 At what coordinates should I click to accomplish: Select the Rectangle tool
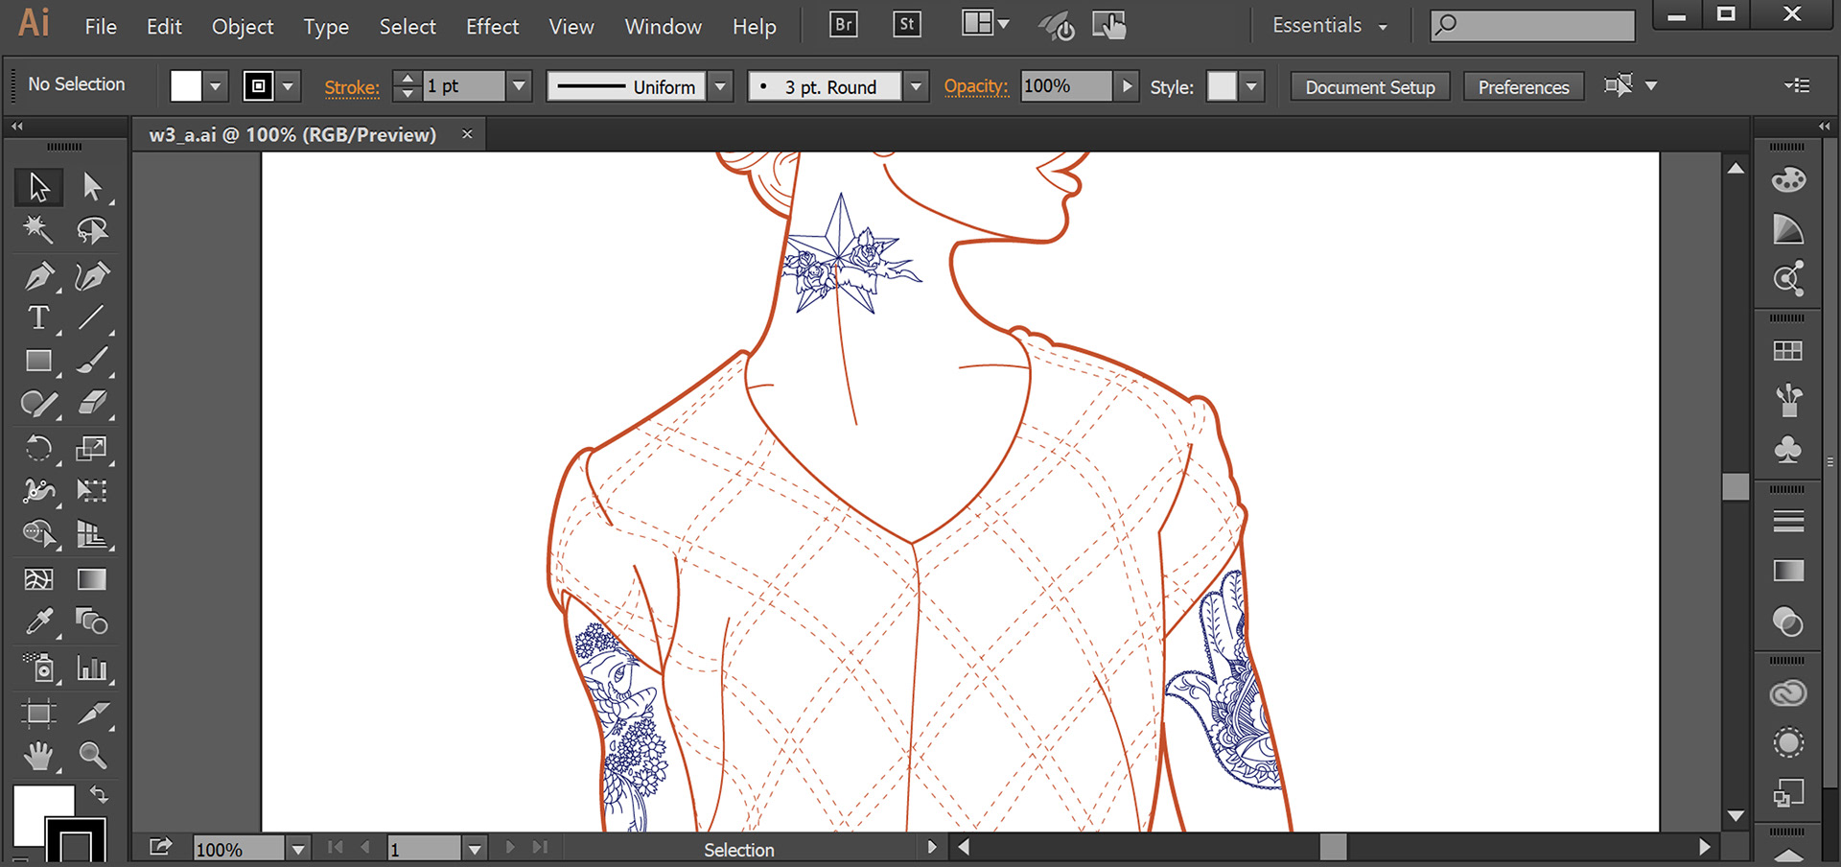(x=38, y=361)
